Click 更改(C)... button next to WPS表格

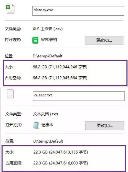tap(104, 40)
